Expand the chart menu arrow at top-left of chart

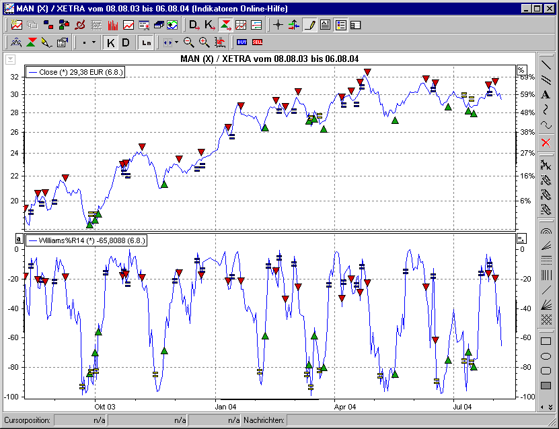coord(10,59)
